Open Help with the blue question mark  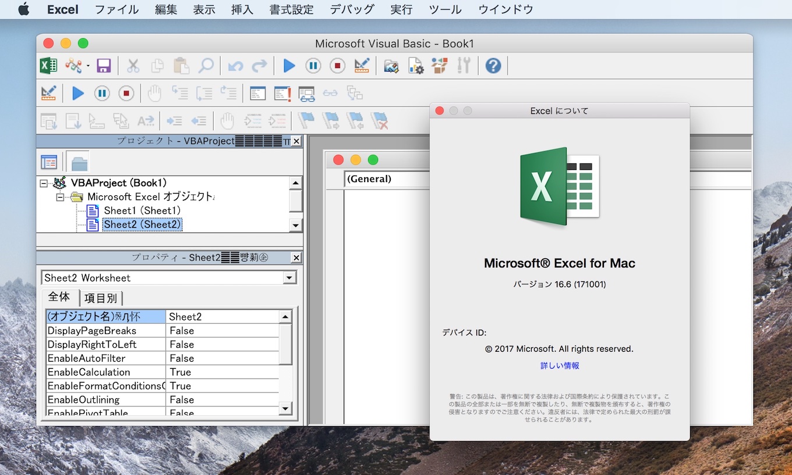(493, 66)
